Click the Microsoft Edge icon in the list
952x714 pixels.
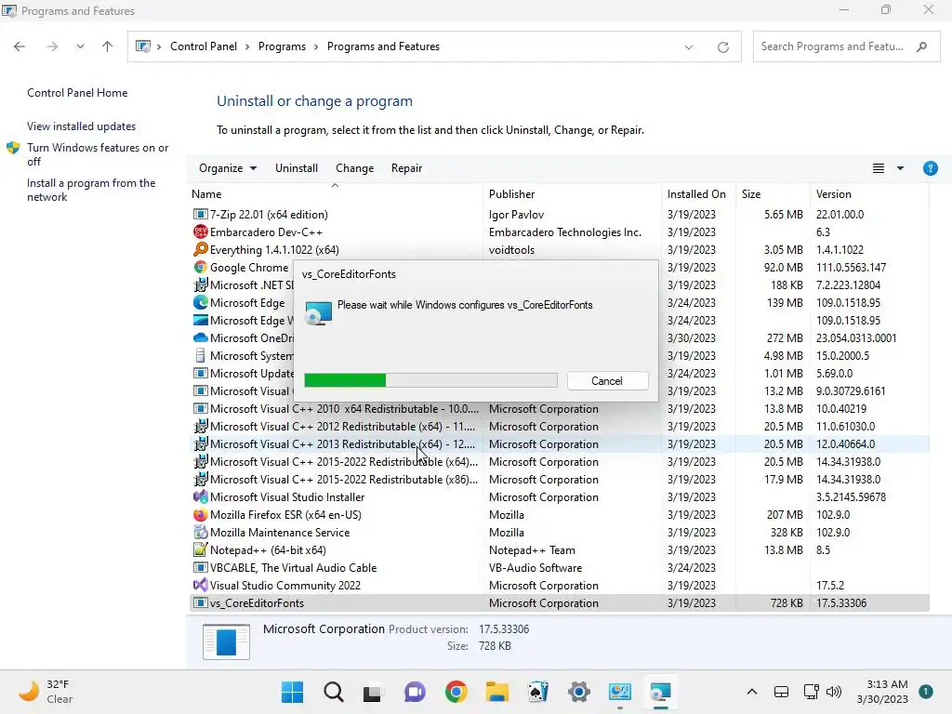(x=201, y=302)
